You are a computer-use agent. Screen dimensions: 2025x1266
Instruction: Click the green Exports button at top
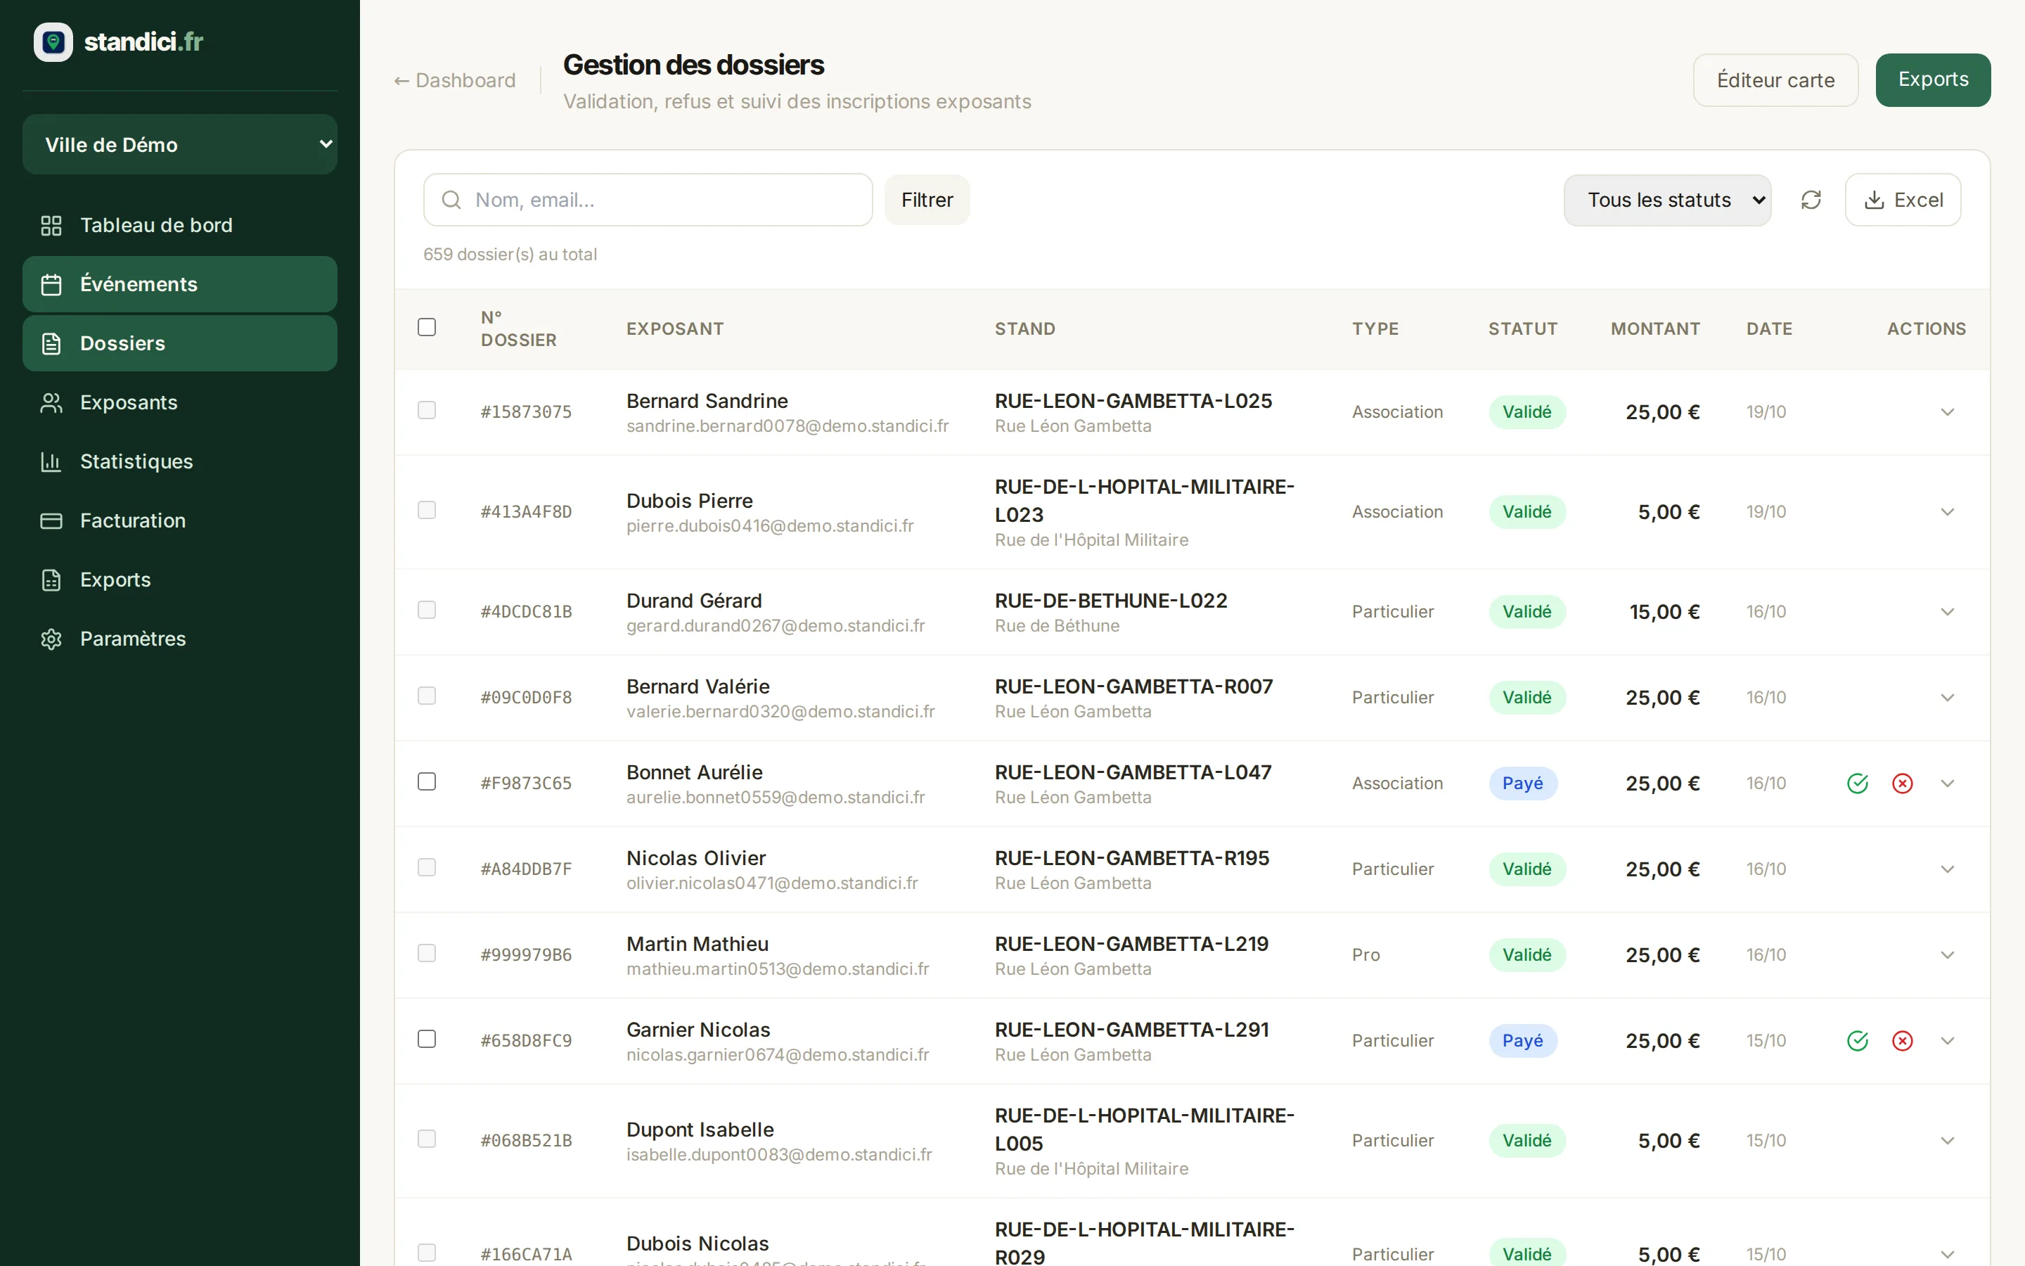[x=1933, y=79]
